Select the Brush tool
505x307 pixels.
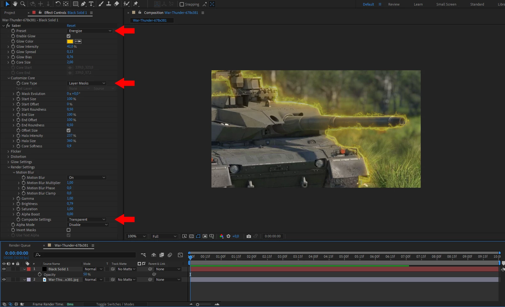[101, 4]
